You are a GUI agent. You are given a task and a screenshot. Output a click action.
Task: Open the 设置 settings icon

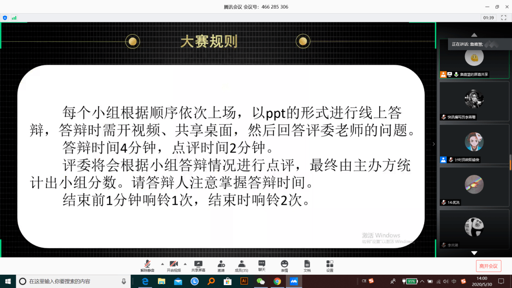point(330,266)
